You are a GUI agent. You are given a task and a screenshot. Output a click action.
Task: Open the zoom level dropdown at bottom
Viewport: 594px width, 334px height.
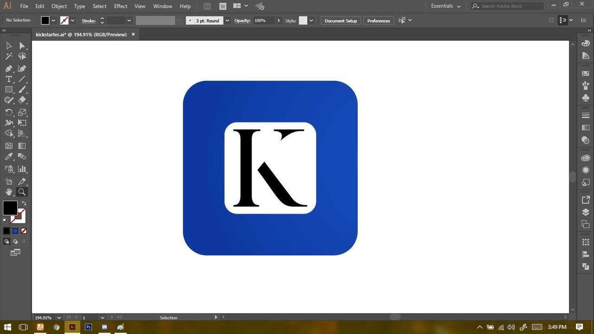click(x=59, y=318)
